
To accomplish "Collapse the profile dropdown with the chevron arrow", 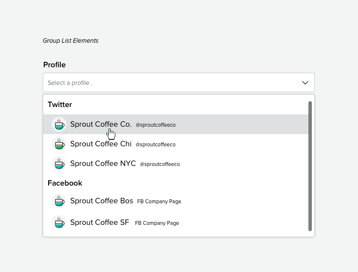I will coord(305,82).
